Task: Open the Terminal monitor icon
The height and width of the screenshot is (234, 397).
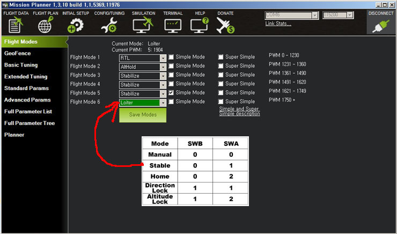Action: click(x=173, y=26)
